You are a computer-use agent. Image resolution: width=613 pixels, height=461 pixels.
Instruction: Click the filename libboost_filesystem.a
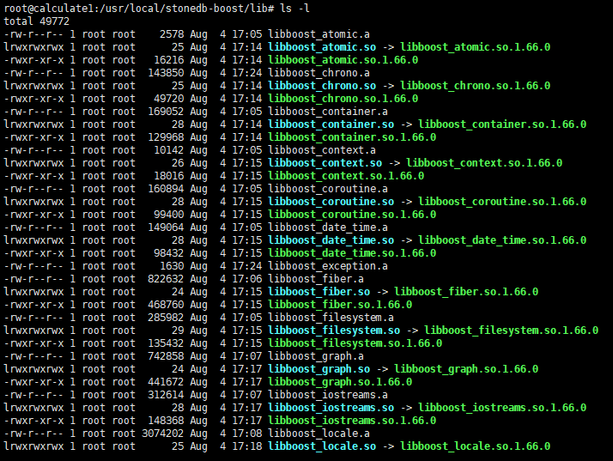pos(331,318)
